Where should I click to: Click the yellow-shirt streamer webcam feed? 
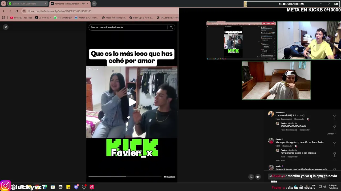tap(309, 41)
